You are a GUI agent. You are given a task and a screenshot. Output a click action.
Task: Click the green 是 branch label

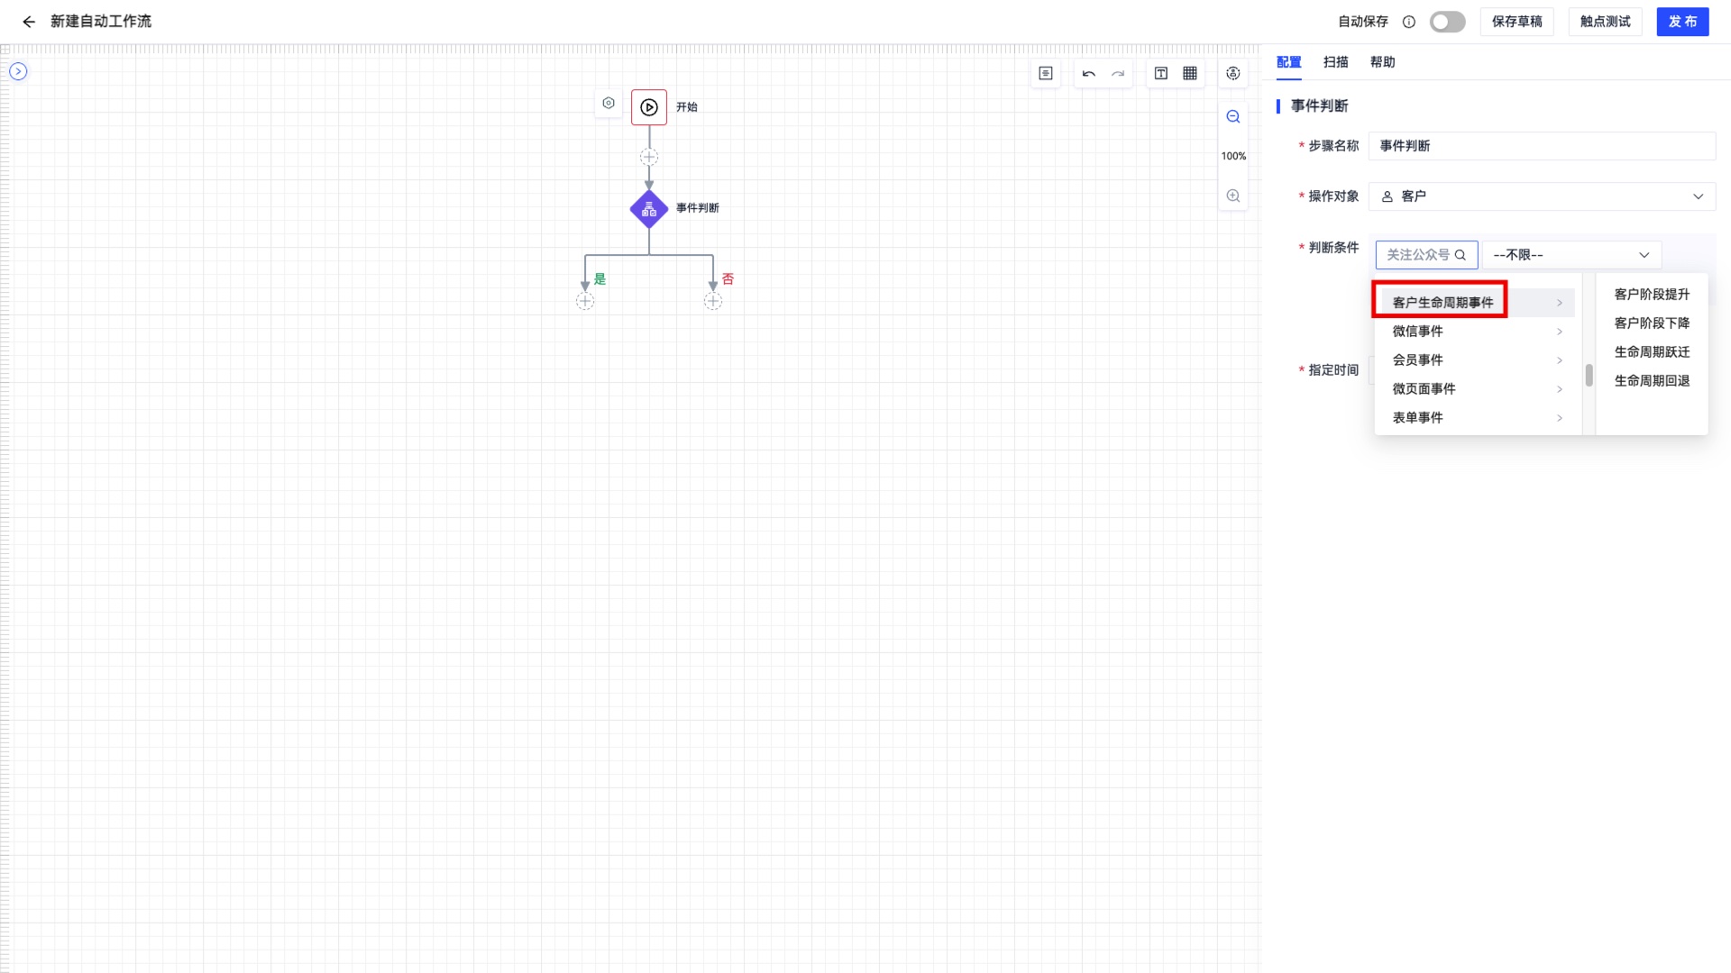click(600, 279)
